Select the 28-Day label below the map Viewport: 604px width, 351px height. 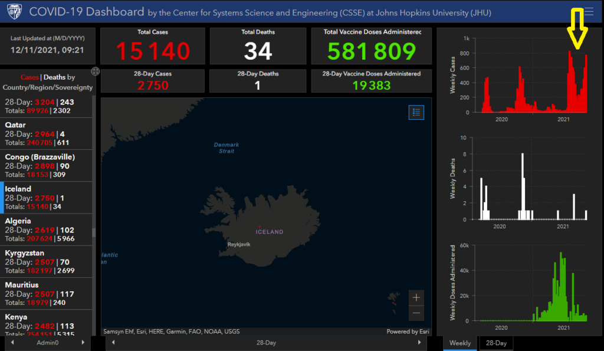266,343
